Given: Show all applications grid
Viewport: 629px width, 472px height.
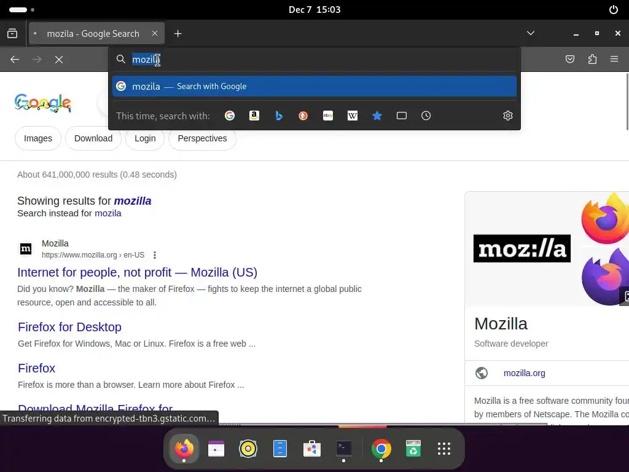Looking at the screenshot, I should point(444,448).
